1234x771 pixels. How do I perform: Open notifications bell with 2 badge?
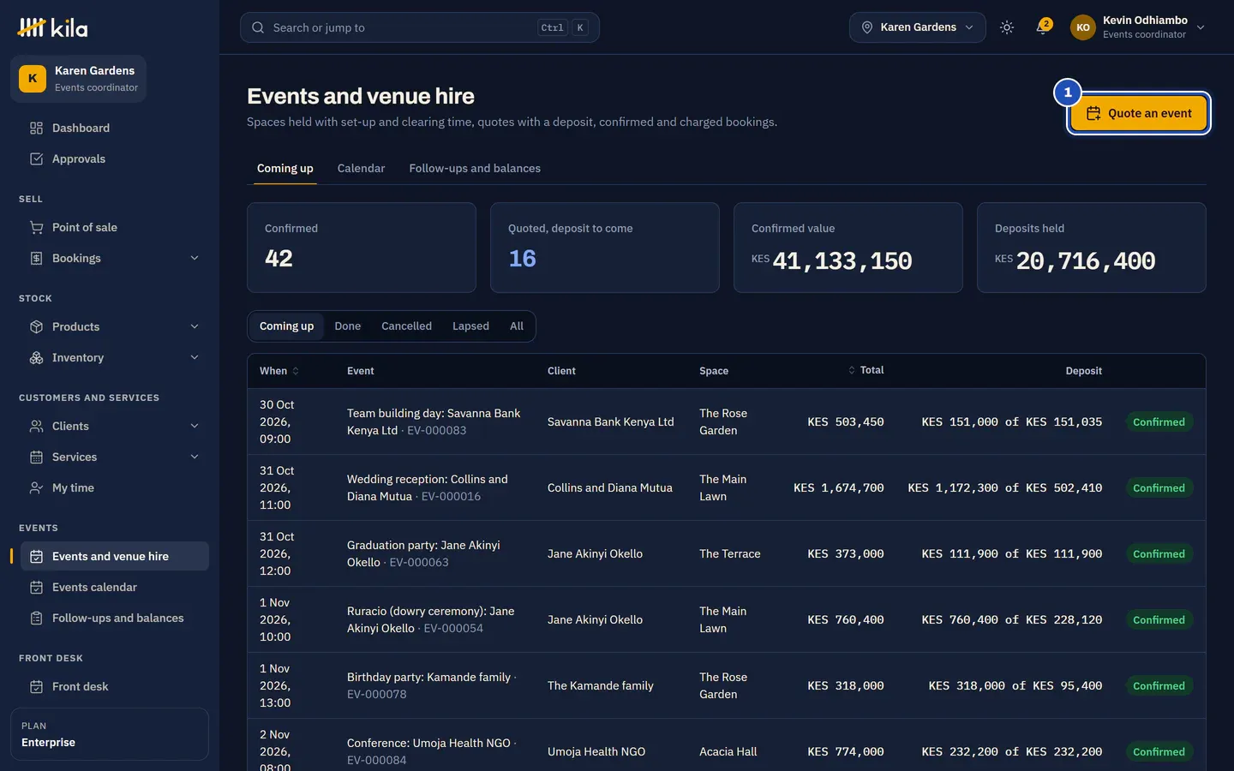[1042, 27]
